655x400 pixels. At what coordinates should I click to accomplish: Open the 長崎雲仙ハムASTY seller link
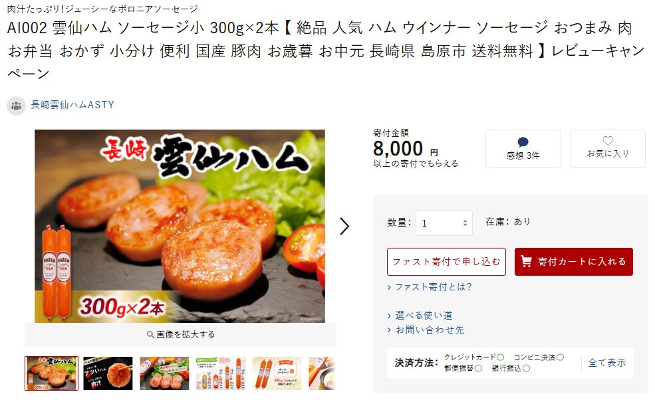point(72,105)
